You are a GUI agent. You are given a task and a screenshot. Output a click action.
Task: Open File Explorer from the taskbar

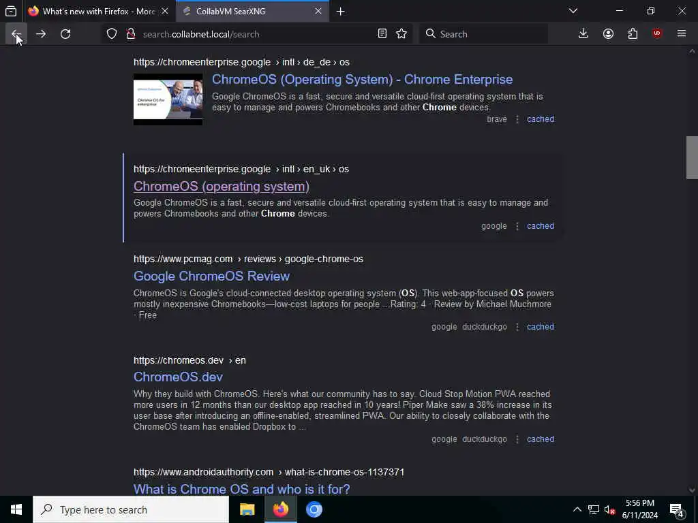(x=247, y=509)
